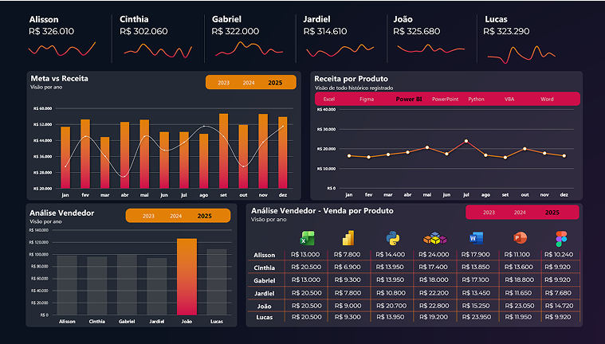Click the Cinthia gray bar
The height and width of the screenshot is (344, 605).
pyautogui.click(x=96, y=286)
